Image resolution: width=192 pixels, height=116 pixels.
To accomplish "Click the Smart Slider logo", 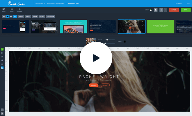I will pyautogui.click(x=16, y=3).
